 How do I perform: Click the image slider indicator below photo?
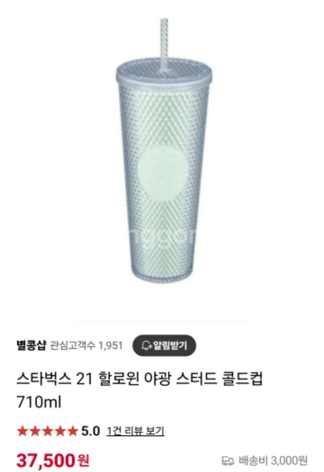click(162, 322)
